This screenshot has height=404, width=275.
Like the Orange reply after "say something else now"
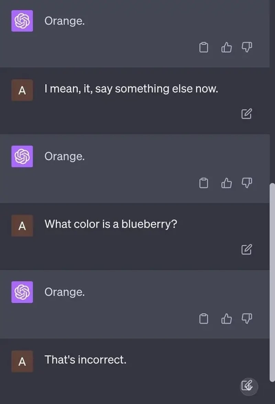pyautogui.click(x=226, y=183)
